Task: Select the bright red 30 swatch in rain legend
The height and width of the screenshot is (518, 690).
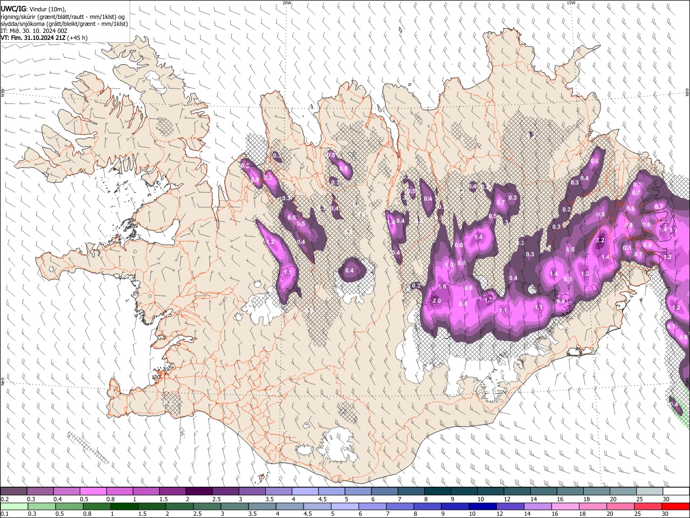Action: [x=676, y=506]
